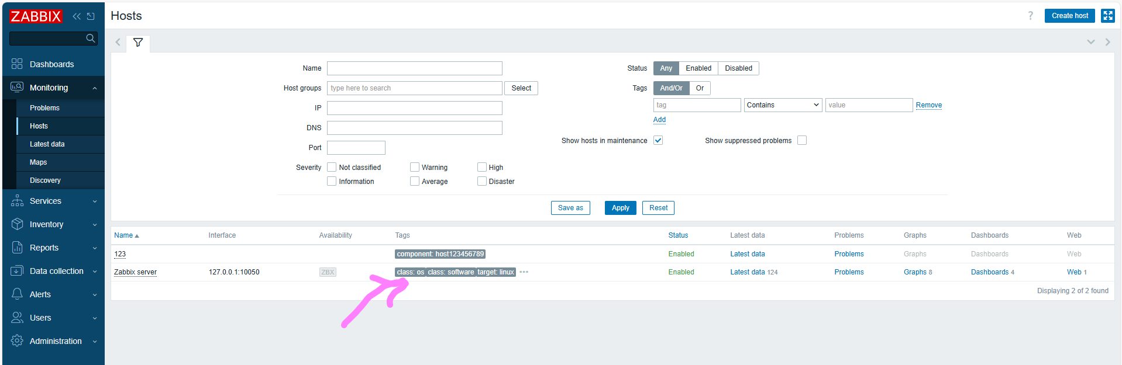Click the Name filter input field
Screen dimensions: 1122x365
coord(414,68)
